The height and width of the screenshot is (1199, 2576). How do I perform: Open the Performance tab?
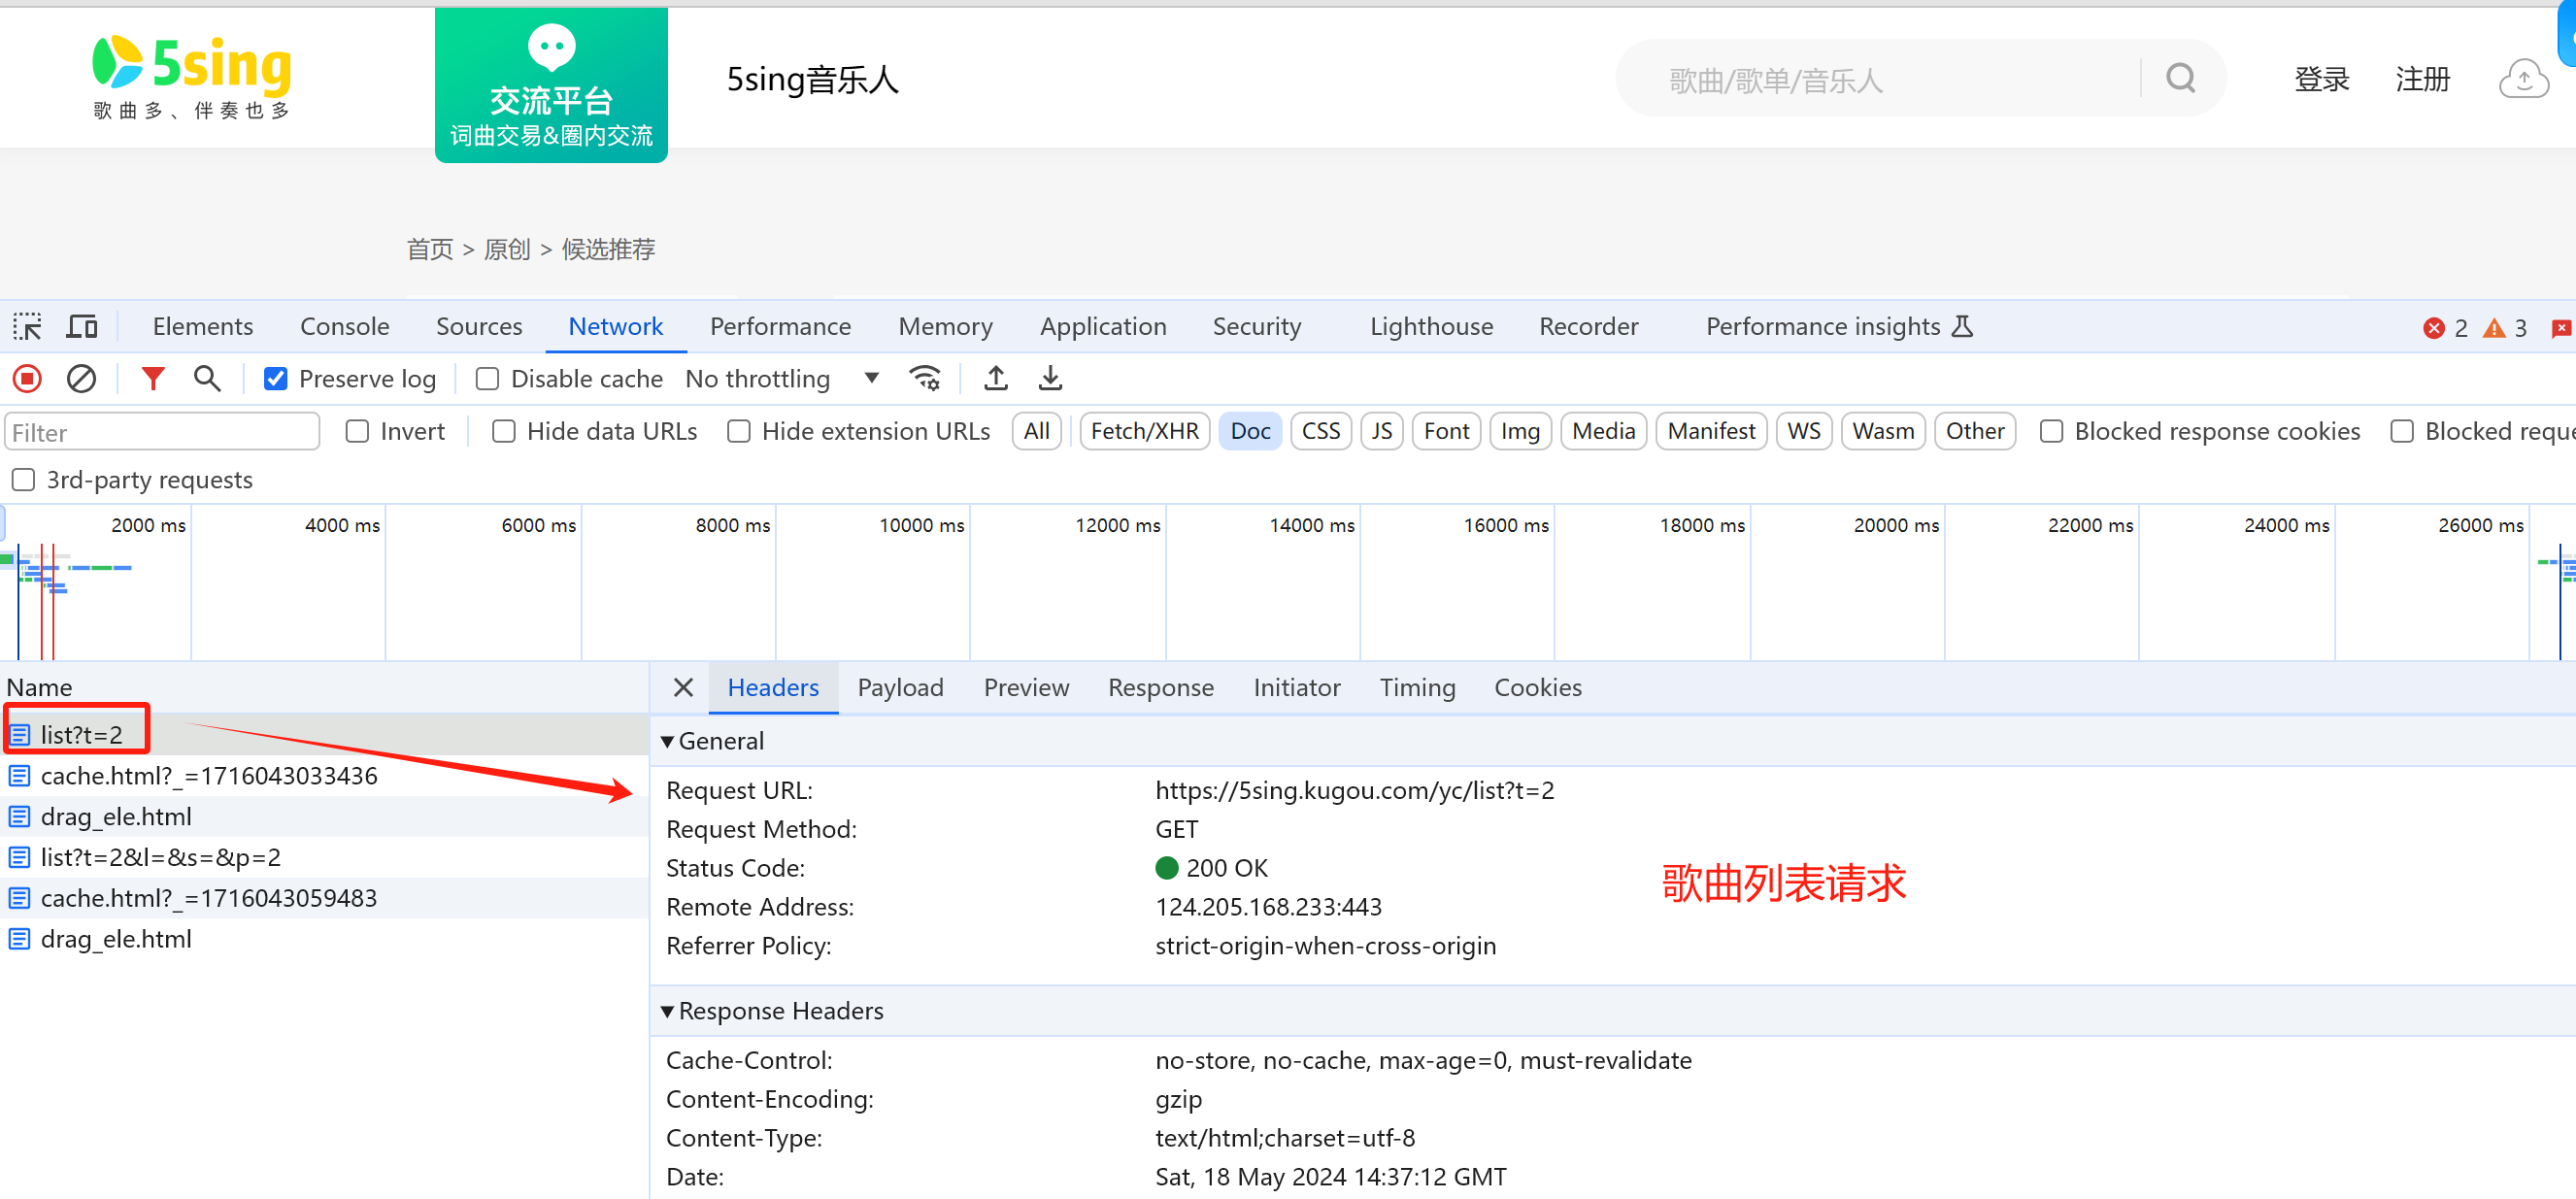(780, 327)
